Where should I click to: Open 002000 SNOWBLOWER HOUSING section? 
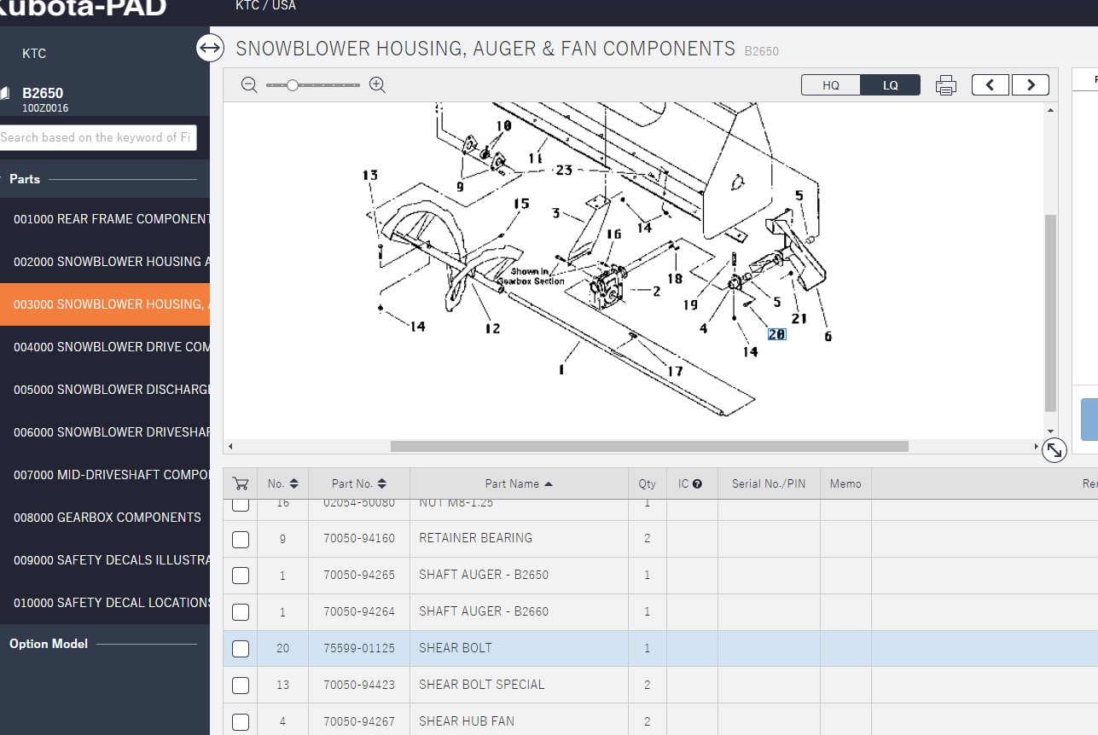tap(105, 262)
